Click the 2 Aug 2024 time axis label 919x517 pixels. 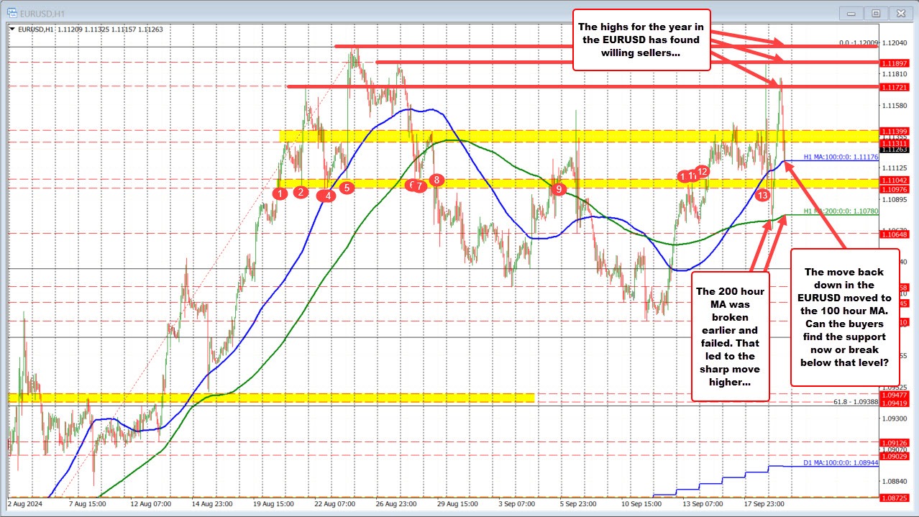coord(22,504)
